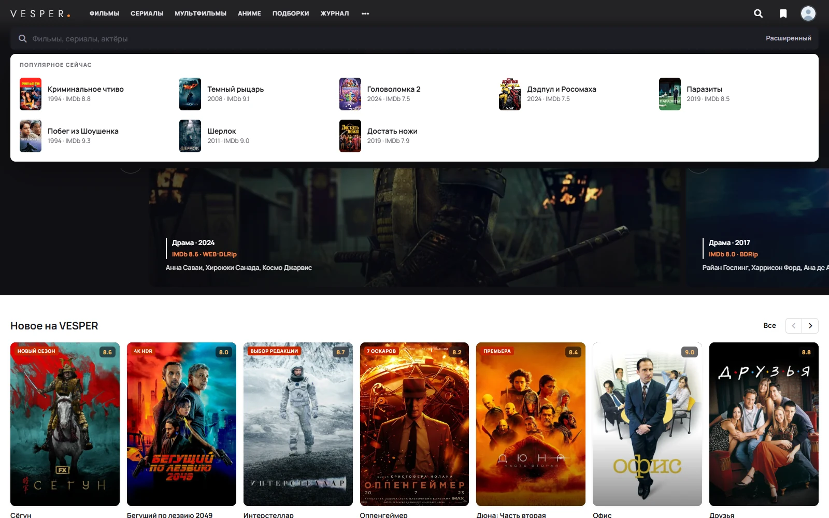Show next titles with right carousel arrow
The image size is (829, 518).
click(x=810, y=326)
